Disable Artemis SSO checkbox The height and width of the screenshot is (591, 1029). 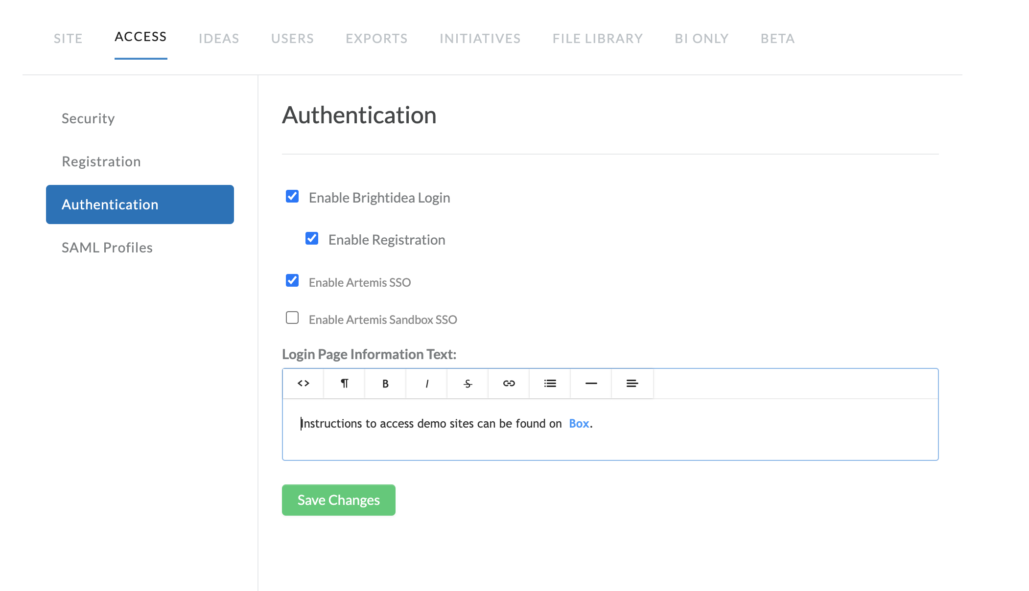pyautogui.click(x=292, y=280)
